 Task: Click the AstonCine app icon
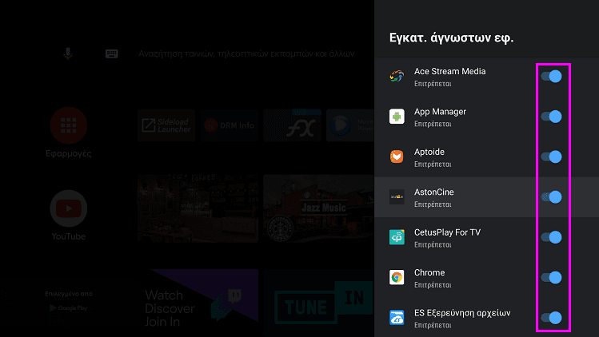tap(397, 197)
